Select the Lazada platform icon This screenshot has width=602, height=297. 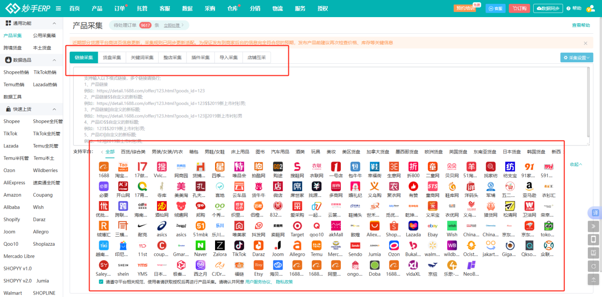(x=414, y=226)
